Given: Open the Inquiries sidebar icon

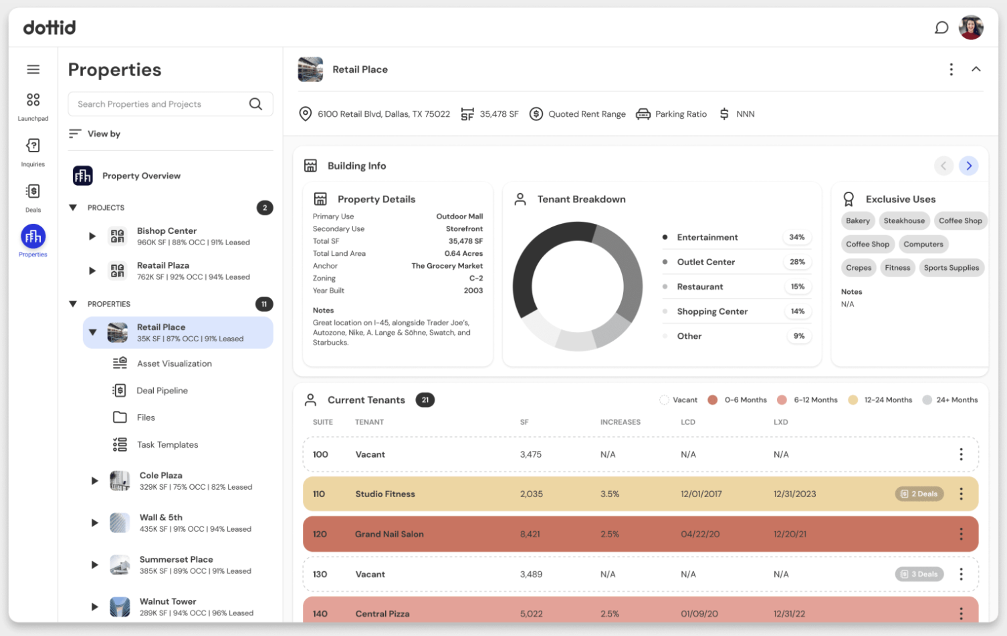Looking at the screenshot, I should pyautogui.click(x=33, y=146).
